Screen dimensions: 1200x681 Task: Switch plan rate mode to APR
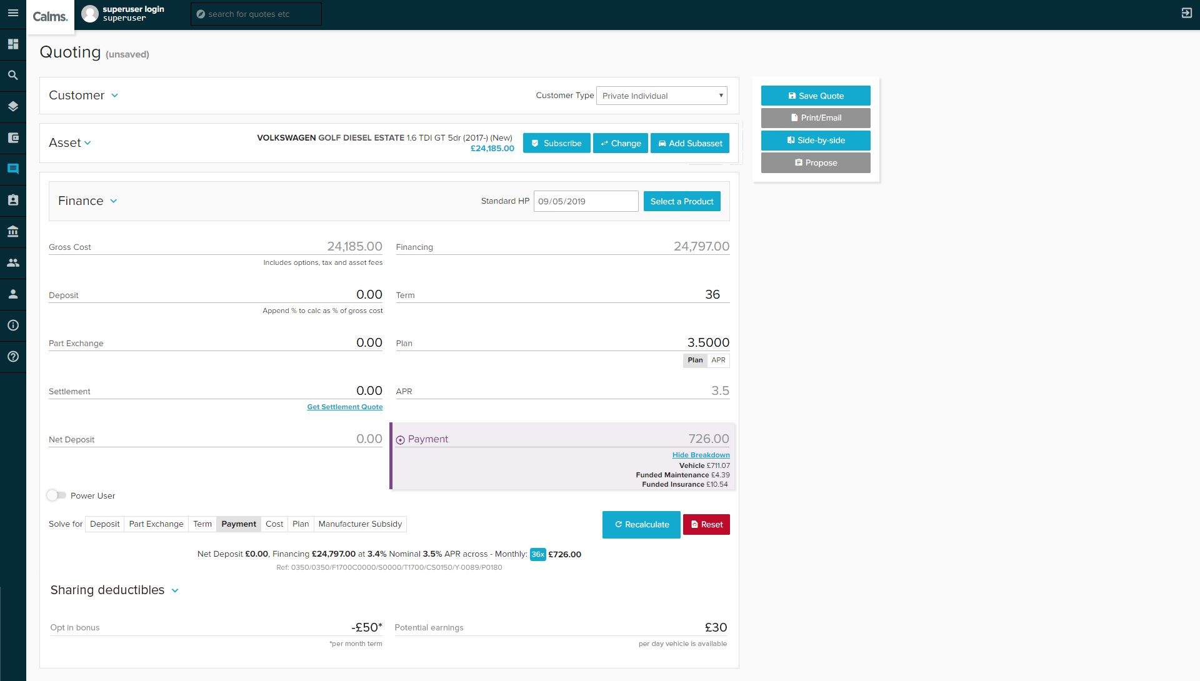(x=718, y=360)
